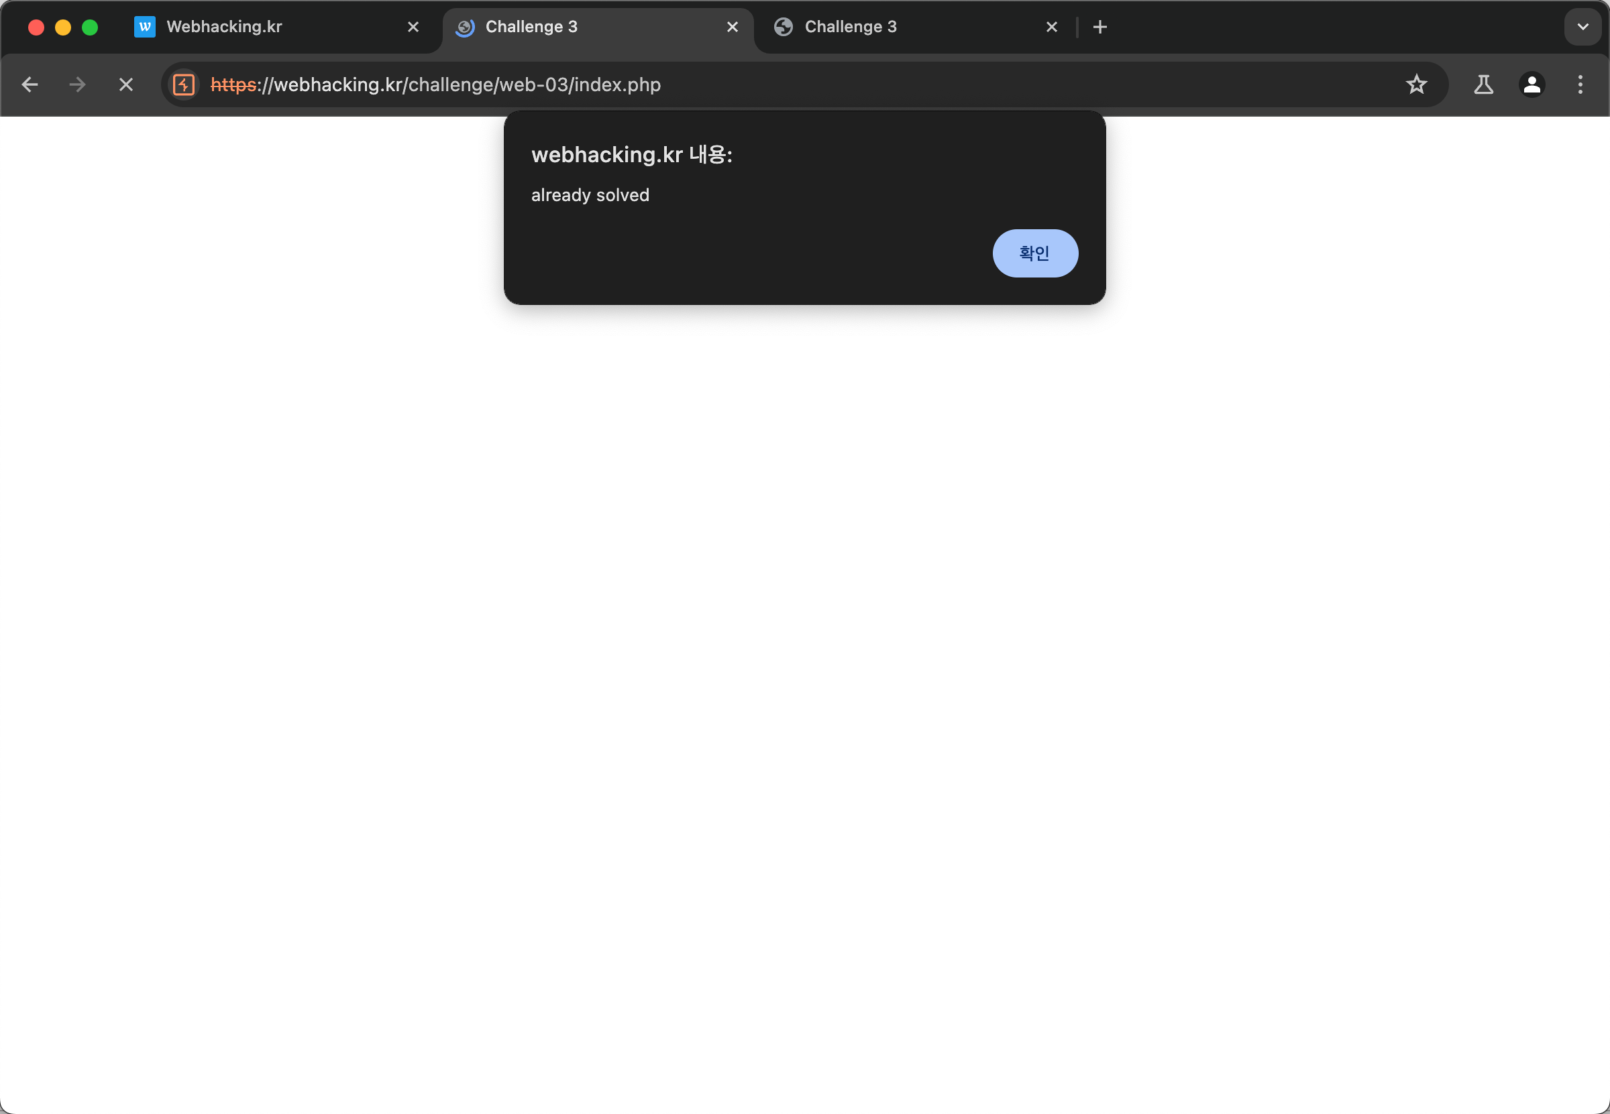Stop loading the page
This screenshot has height=1114, width=1610.
[125, 84]
